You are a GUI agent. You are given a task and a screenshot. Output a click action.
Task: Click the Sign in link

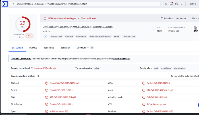pyautogui.click(x=193, y=4)
